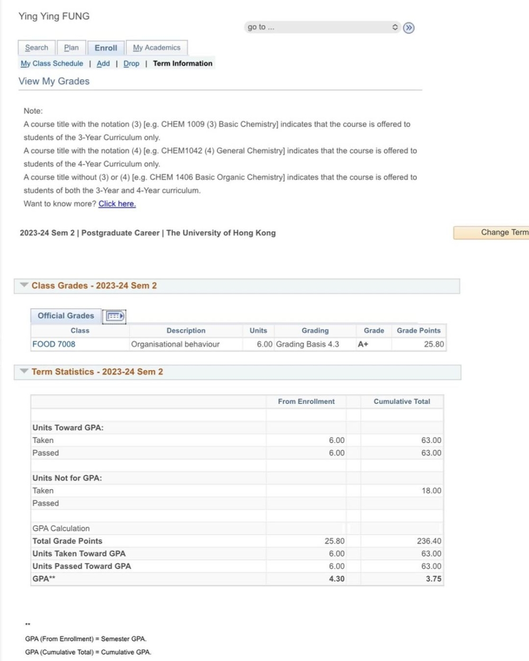Screen dimensions: 529x661
Task: Open the Plan tab
Action: (x=71, y=48)
